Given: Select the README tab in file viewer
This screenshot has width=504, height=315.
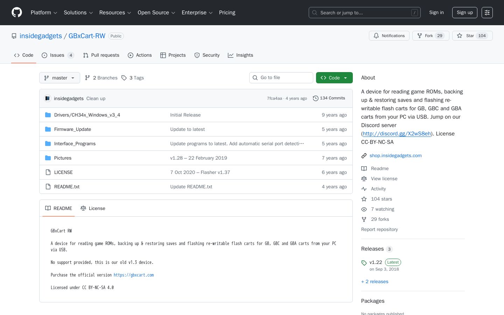Looking at the screenshot, I should click(58, 208).
